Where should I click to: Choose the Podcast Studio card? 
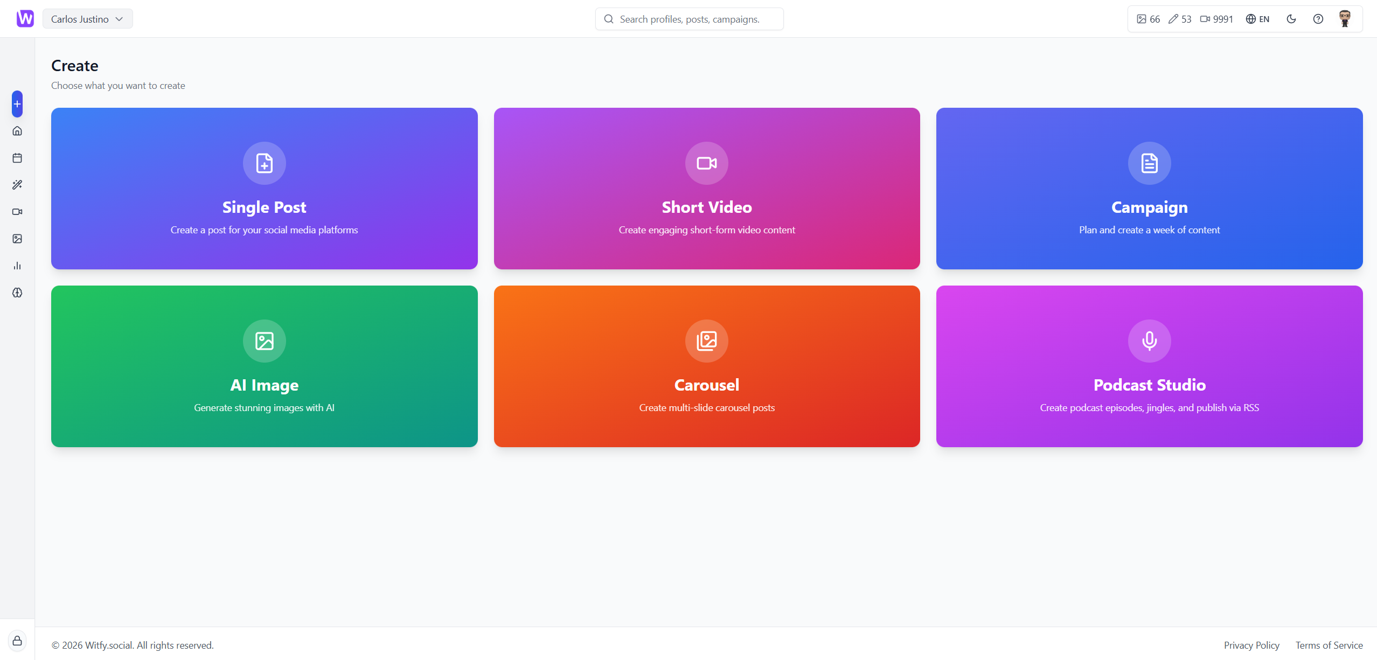pos(1149,366)
